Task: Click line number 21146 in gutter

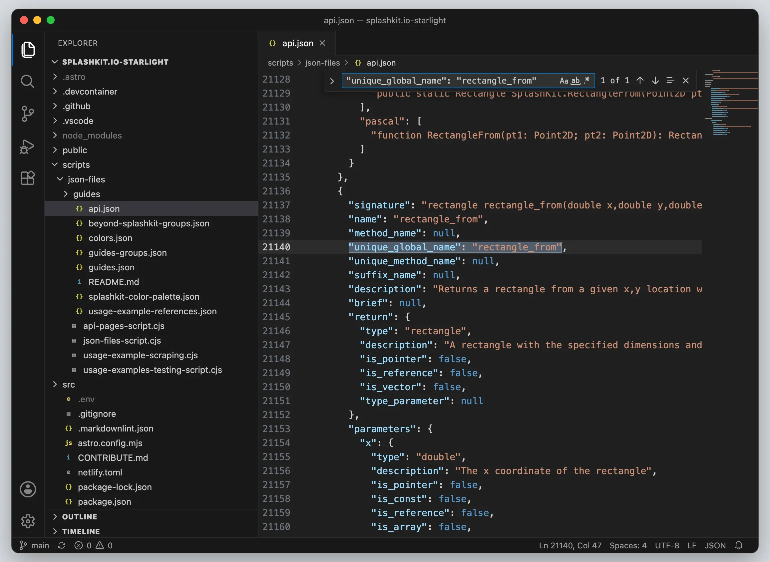Action: click(276, 331)
